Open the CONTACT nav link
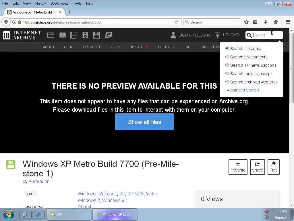 166,47
